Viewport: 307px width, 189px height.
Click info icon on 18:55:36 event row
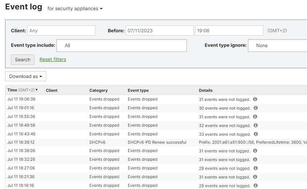coord(255,116)
